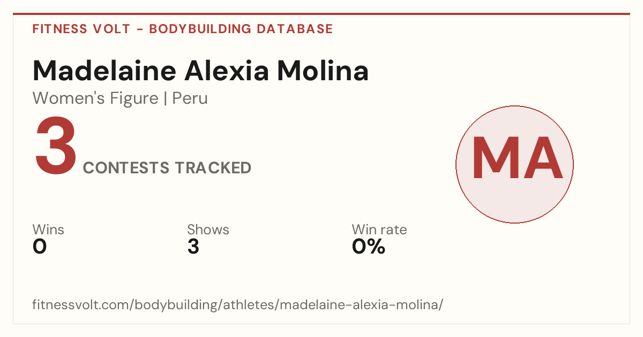Click the Madelaine Alexia Molina name heading
Image resolution: width=643 pixels, height=337 pixels.
[x=201, y=71]
